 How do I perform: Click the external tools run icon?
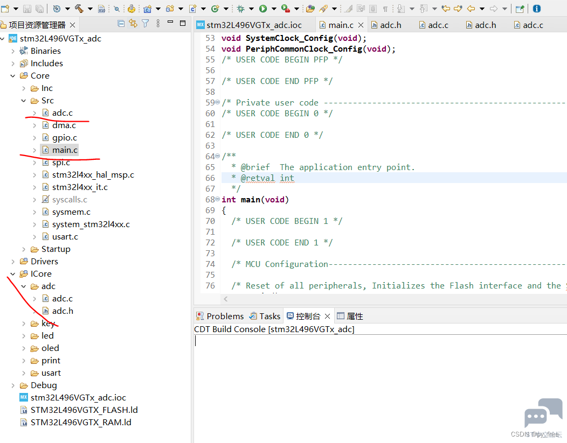(x=285, y=8)
